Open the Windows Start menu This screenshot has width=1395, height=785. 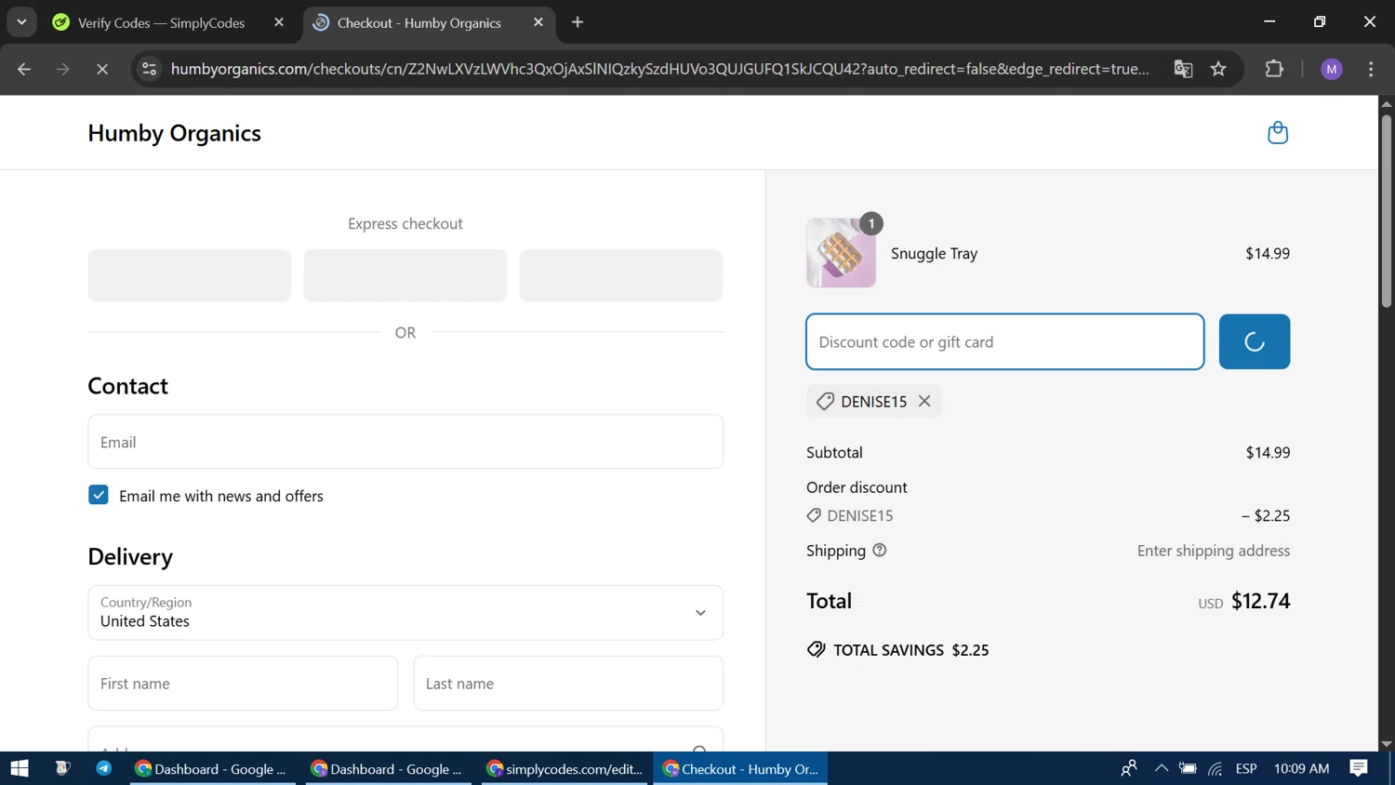[20, 768]
